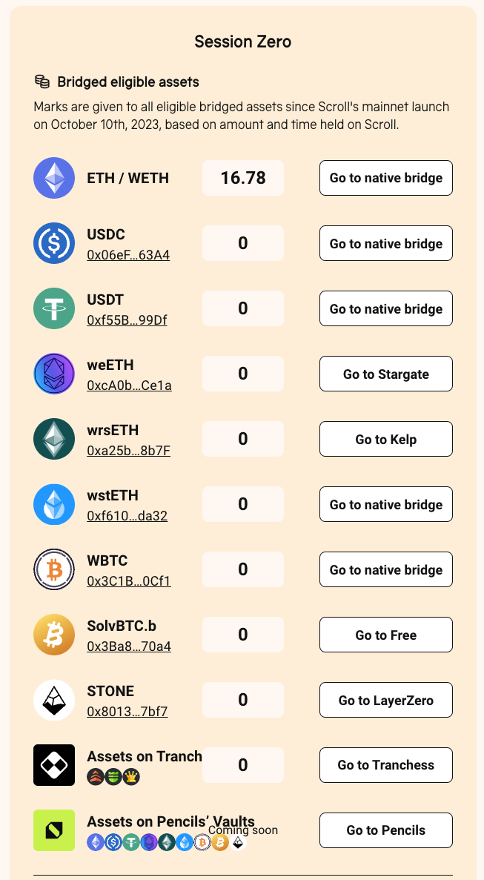Click the ETH / WETH 16.78 marks value
Screen dimensions: 484x880
tap(243, 178)
